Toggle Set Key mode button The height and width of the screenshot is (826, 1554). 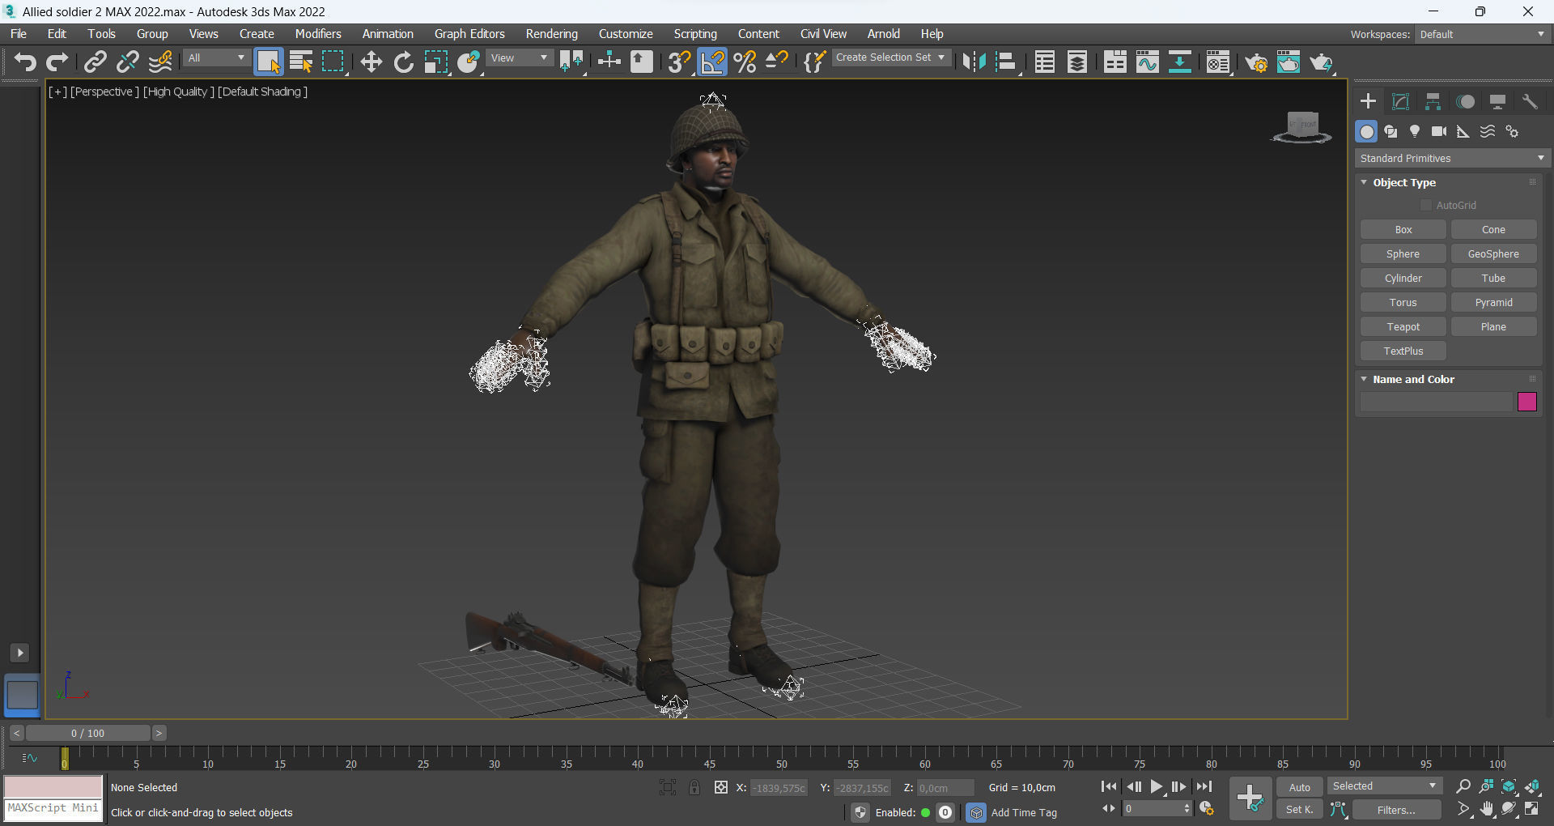1299,809
